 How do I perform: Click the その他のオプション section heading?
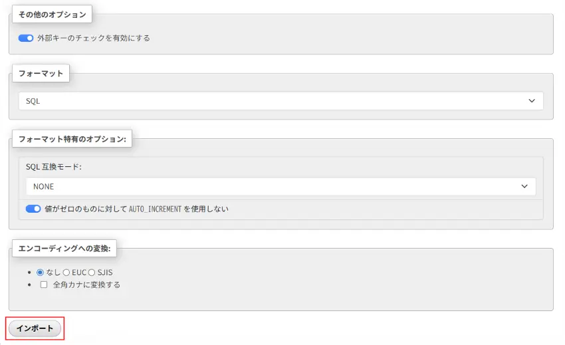53,15
